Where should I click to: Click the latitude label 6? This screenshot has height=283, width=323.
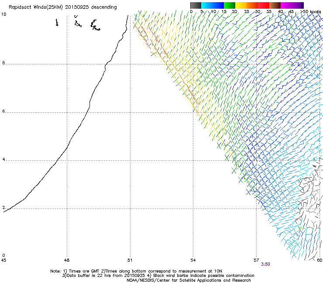click(3, 111)
